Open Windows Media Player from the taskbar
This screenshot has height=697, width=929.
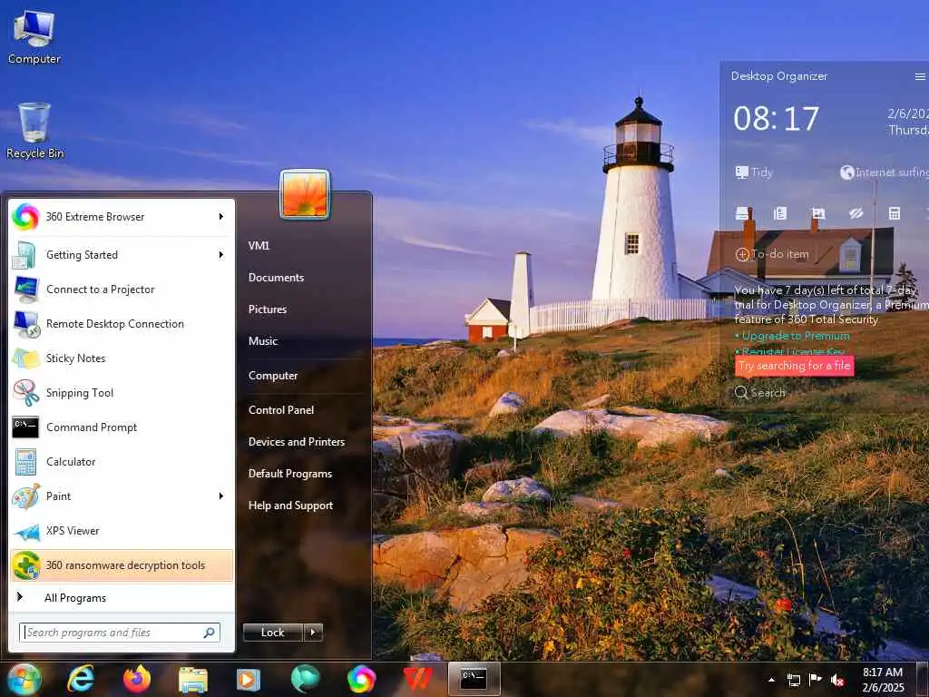pos(249,679)
